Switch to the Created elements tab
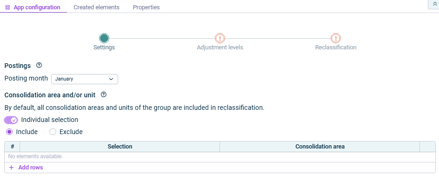This screenshot has width=439, height=189. pyautogui.click(x=96, y=7)
